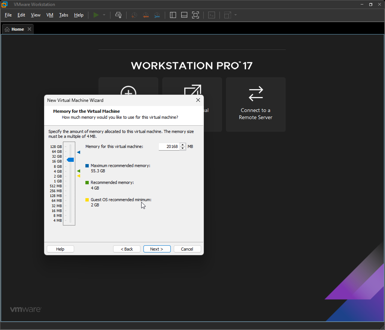Open snapshot manager wrench-clock icon
This screenshot has height=330, width=385.
point(157,15)
